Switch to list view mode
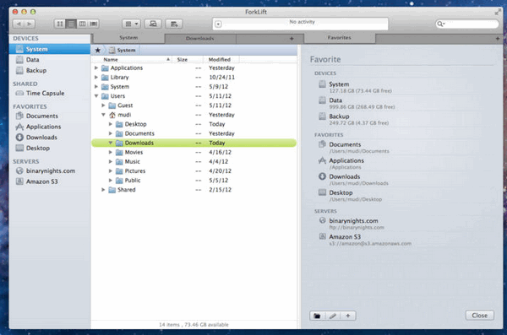 pyautogui.click(x=71, y=24)
